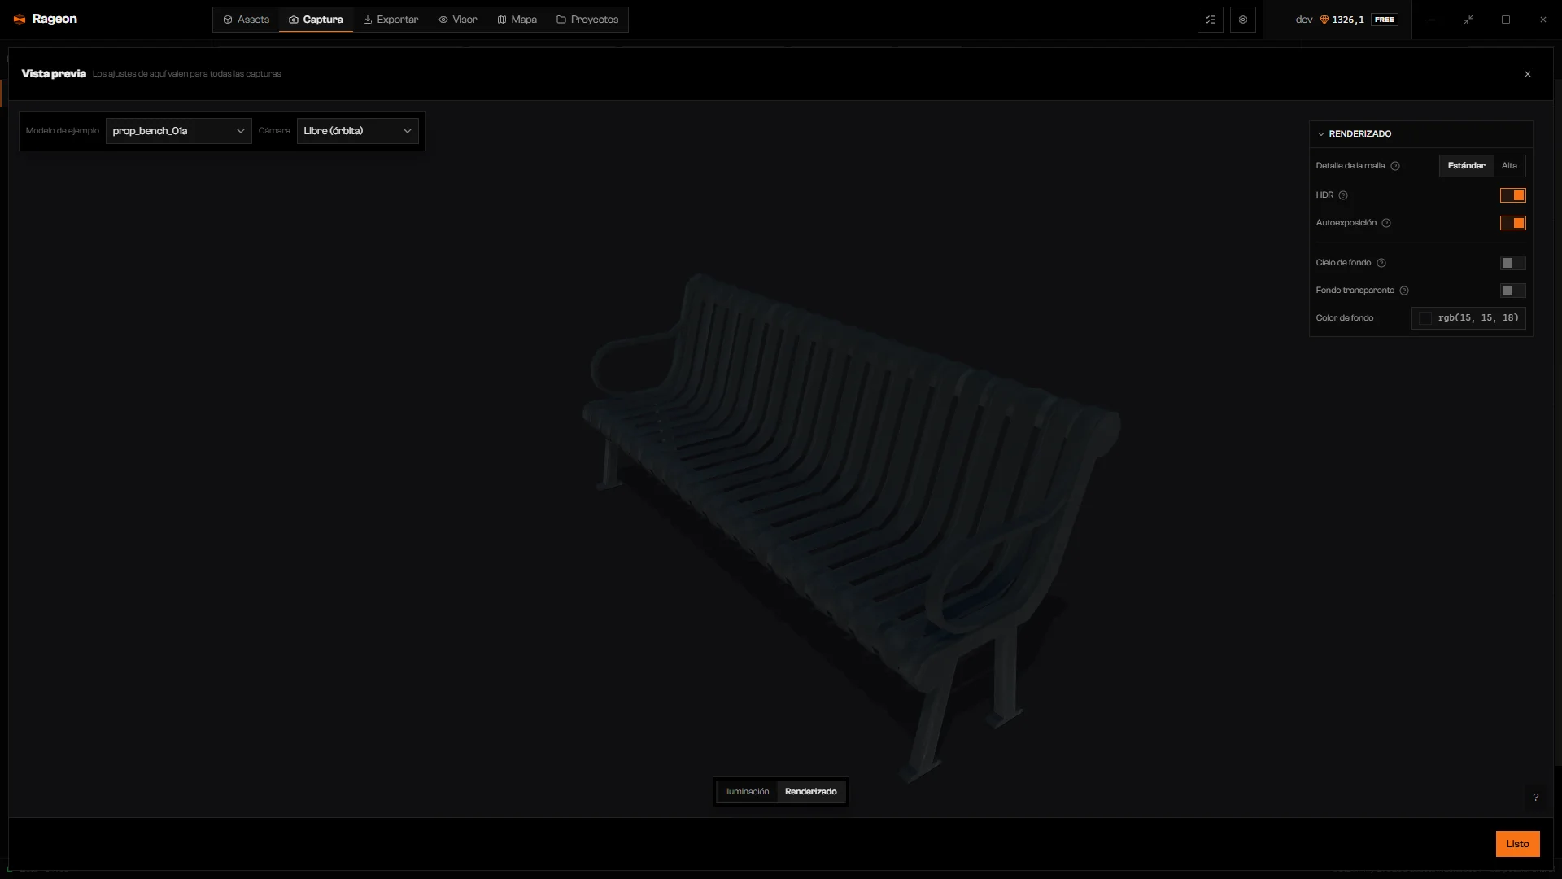Select Alta mesh detail

pyautogui.click(x=1509, y=166)
